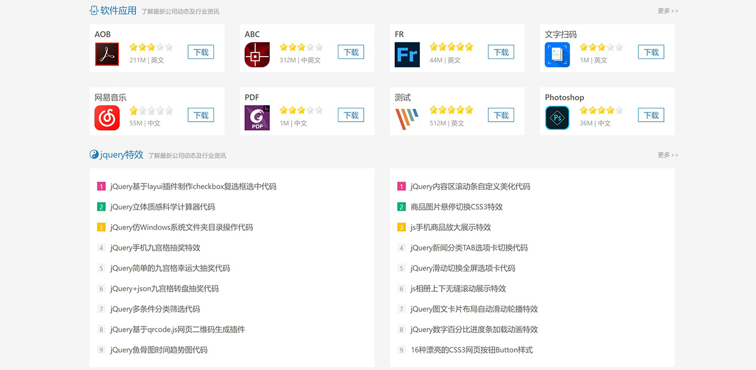Download the AOB application
Screen dimensions: 756x370
[201, 52]
